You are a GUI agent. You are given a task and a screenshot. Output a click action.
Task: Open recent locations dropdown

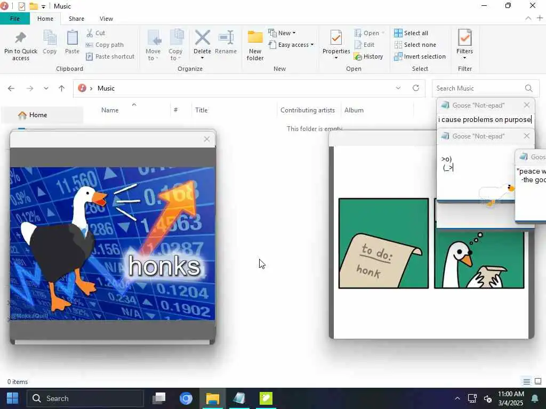point(46,88)
